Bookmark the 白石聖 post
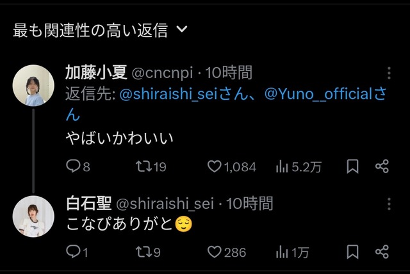This screenshot has height=274, width=410. point(352,252)
